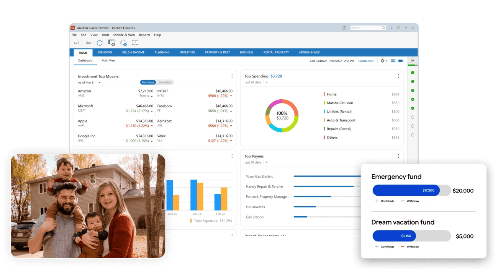Select the Dashboard sub-tab

click(85, 60)
